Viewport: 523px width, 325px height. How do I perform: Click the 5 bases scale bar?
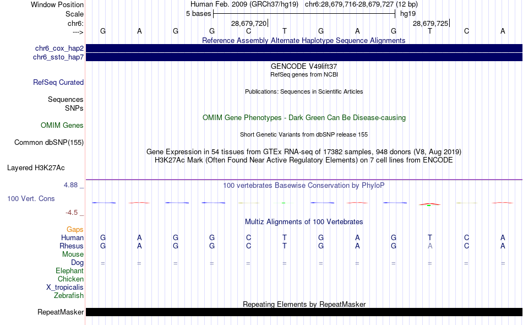tap(304, 14)
